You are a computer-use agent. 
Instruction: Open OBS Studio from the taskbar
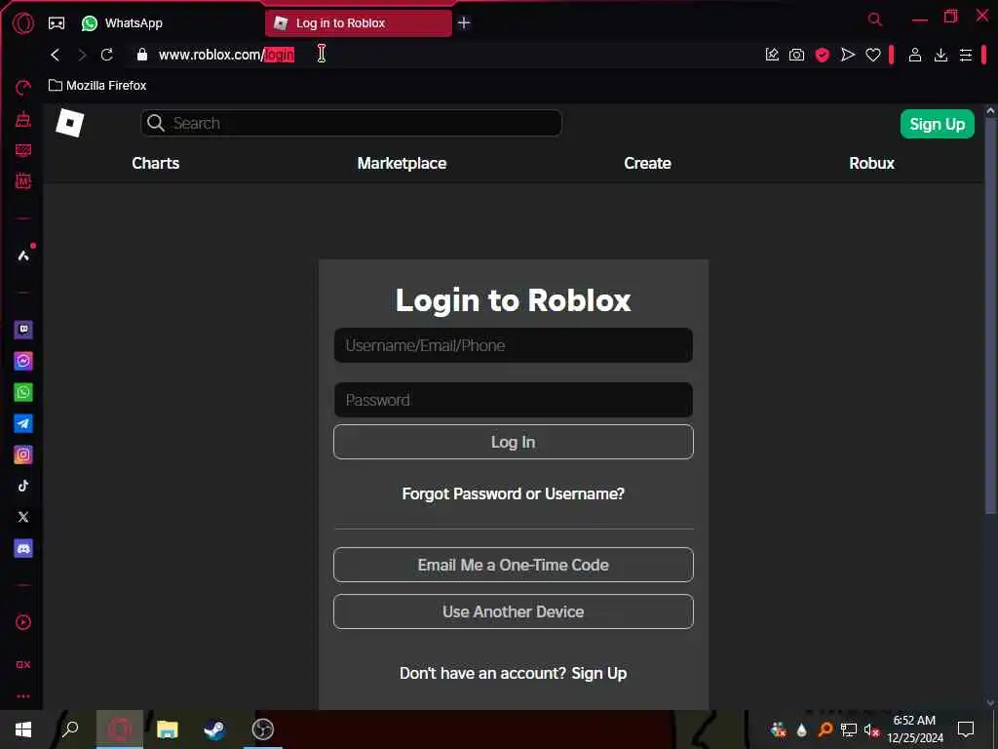262,729
